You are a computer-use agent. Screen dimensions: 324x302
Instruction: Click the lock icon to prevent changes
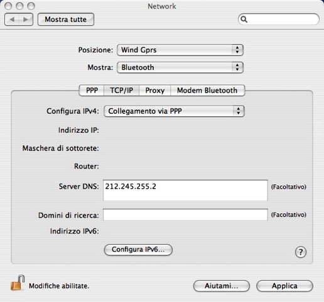pyautogui.click(x=18, y=283)
